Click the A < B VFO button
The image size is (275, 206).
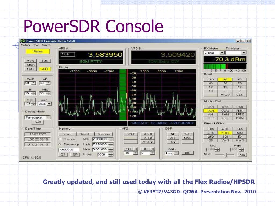[x=148, y=138]
